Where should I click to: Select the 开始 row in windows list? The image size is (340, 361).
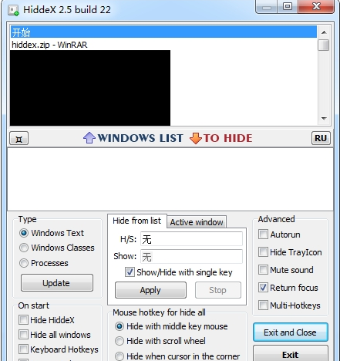point(163,32)
